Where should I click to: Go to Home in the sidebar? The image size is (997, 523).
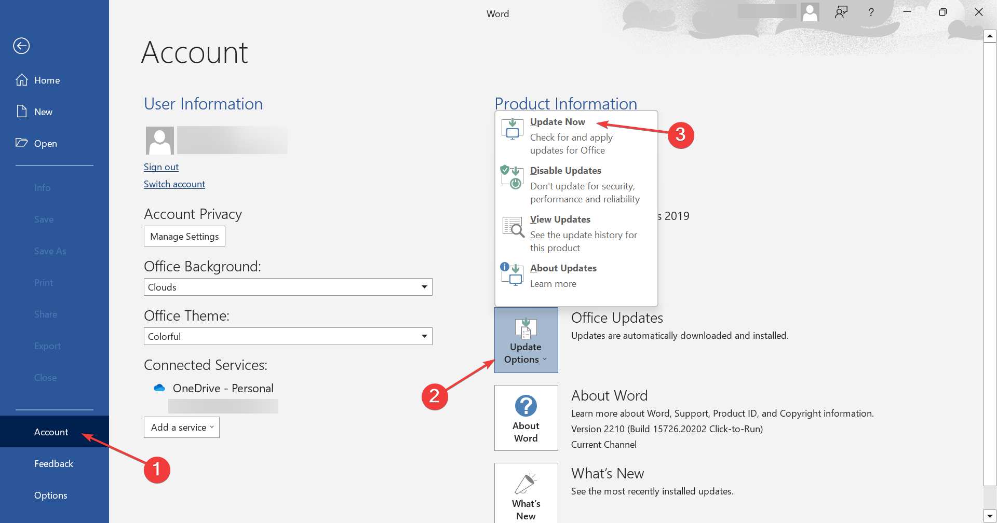tap(55, 80)
